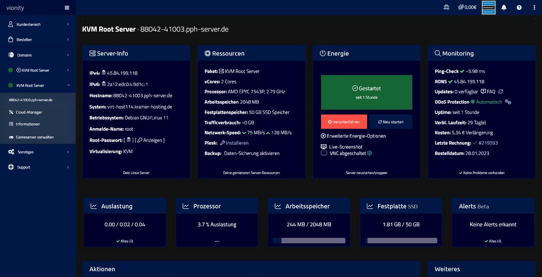Click the VNC abgeschaltet monitor icon
The height and width of the screenshot is (277, 542).
323,153
